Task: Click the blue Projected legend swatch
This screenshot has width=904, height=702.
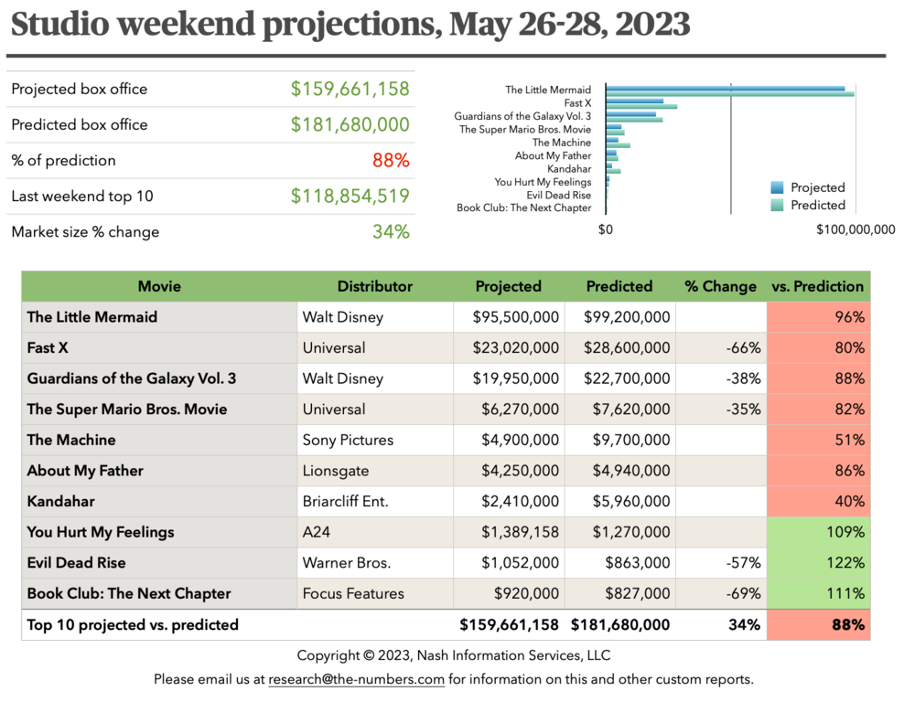Action: point(777,187)
